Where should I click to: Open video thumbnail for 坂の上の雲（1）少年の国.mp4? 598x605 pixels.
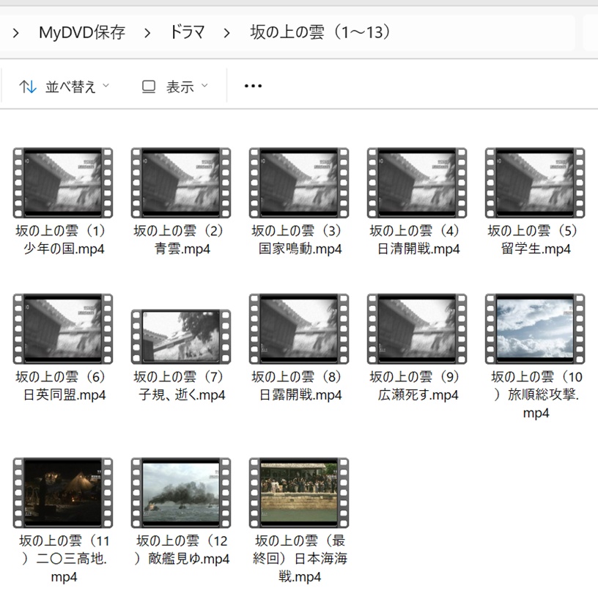tap(63, 183)
